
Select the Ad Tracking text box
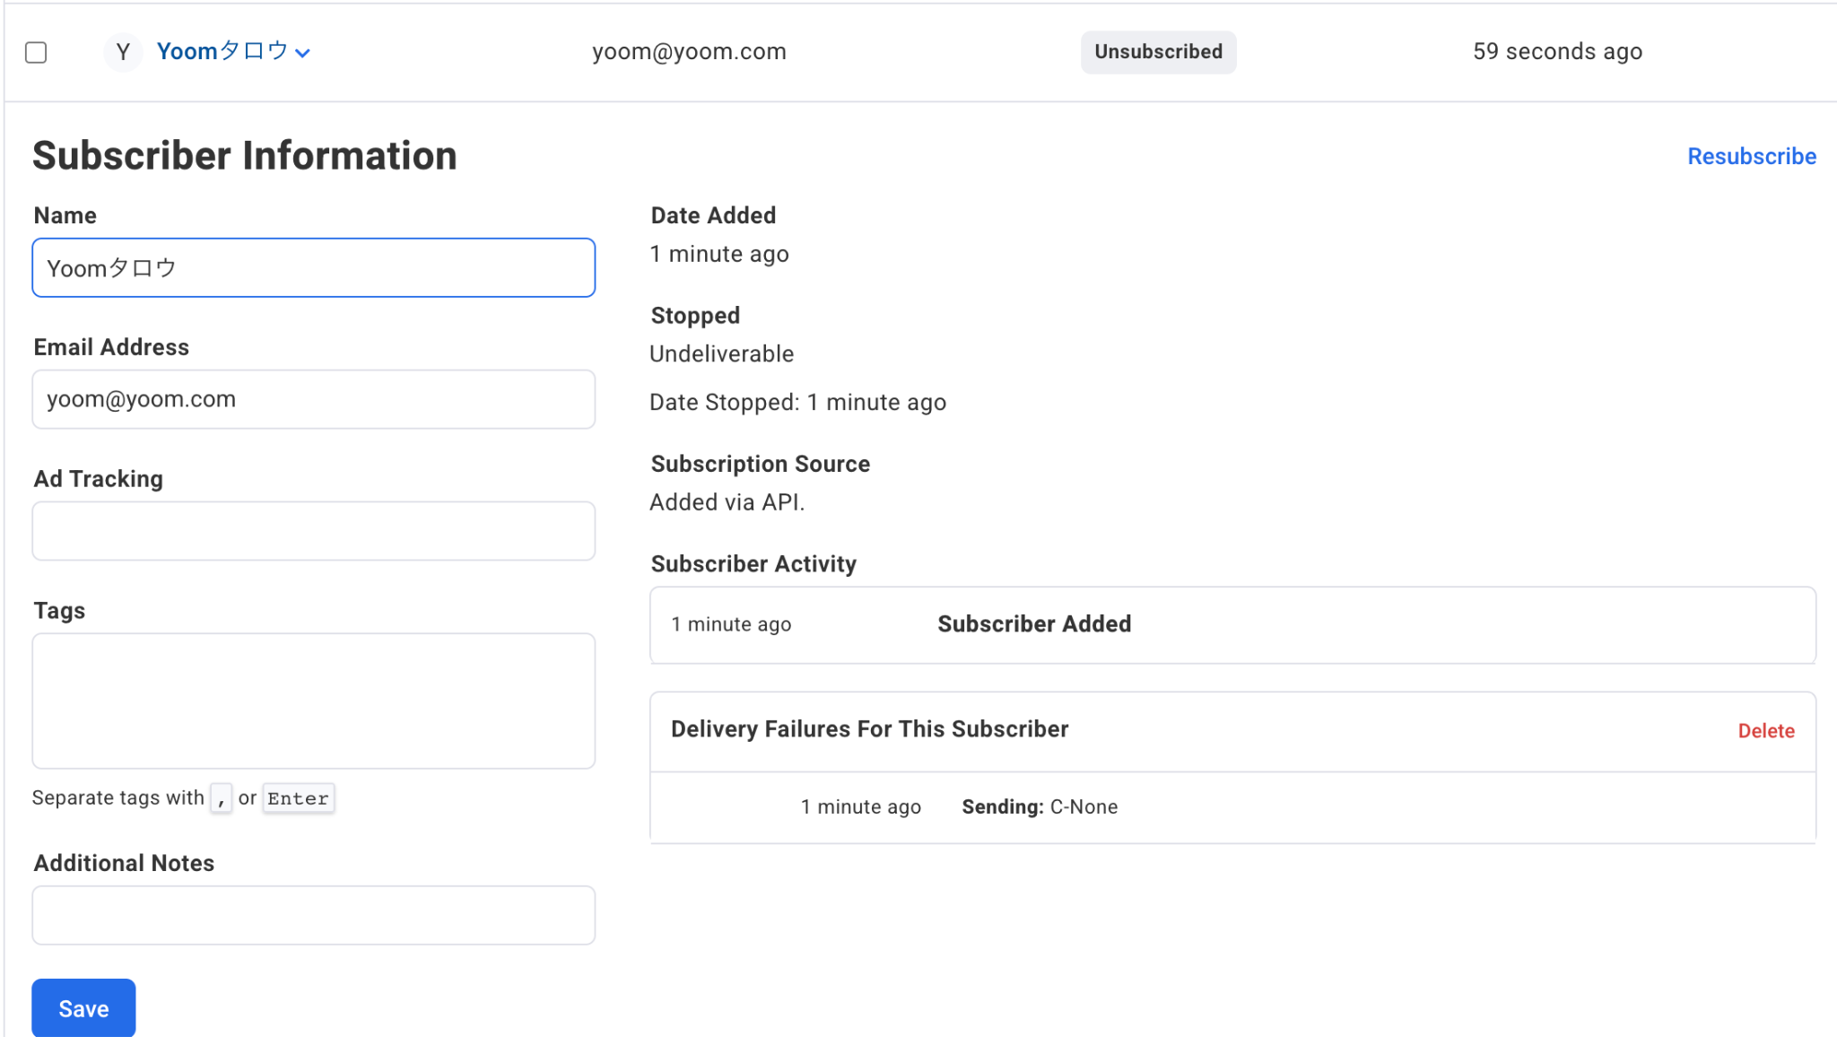(x=313, y=531)
